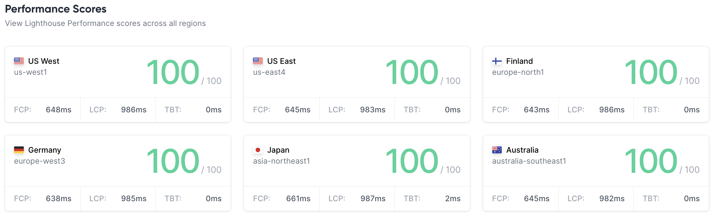Click the Finland flag icon
The image size is (715, 218).
coord(497,61)
